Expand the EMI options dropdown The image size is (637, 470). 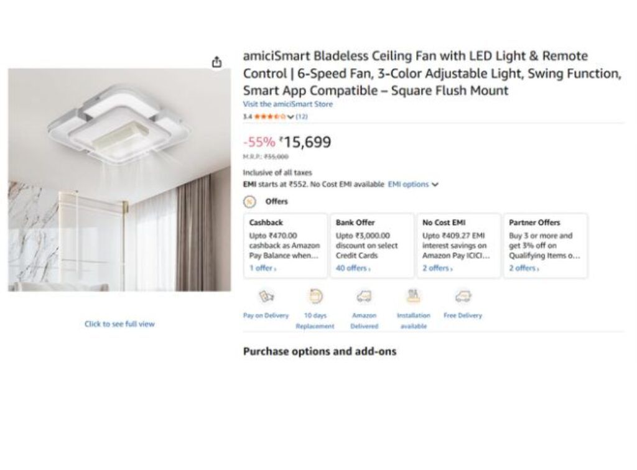[413, 184]
